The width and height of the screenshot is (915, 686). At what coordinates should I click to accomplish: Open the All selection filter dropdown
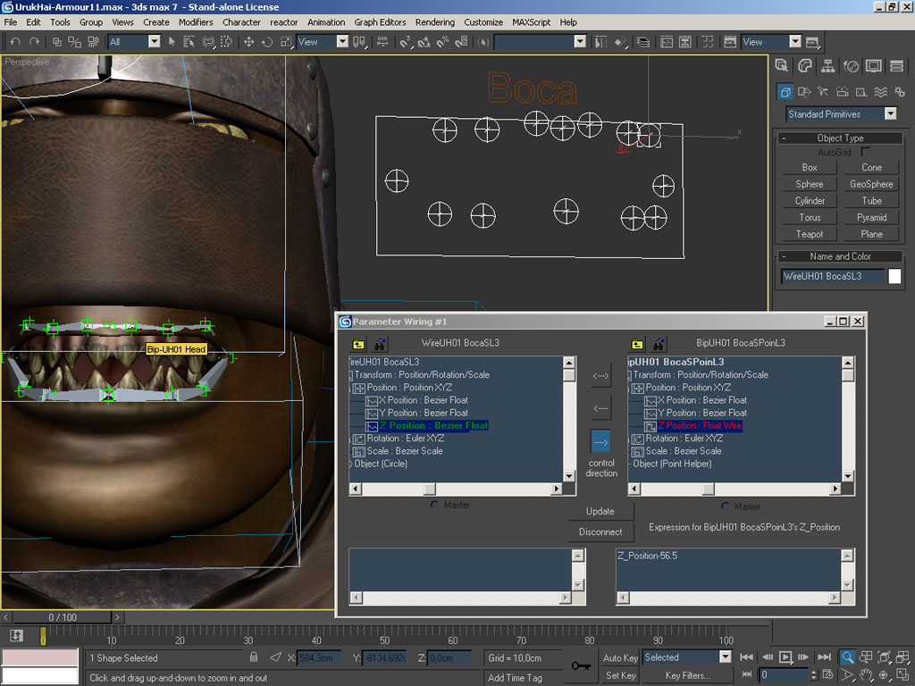154,41
